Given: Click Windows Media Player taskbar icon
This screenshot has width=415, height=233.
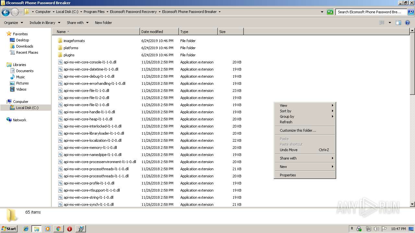Looking at the screenshot, I should click(x=47, y=229).
